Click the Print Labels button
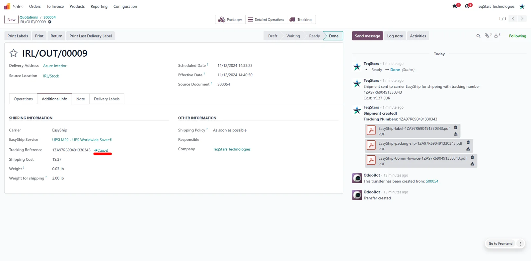531x261 pixels. tap(18, 36)
